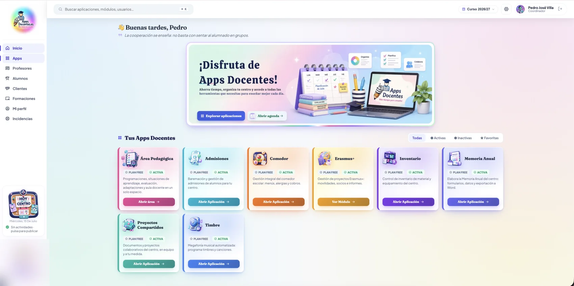
Task: Click the Profesores sidebar icon
Action: click(7, 68)
